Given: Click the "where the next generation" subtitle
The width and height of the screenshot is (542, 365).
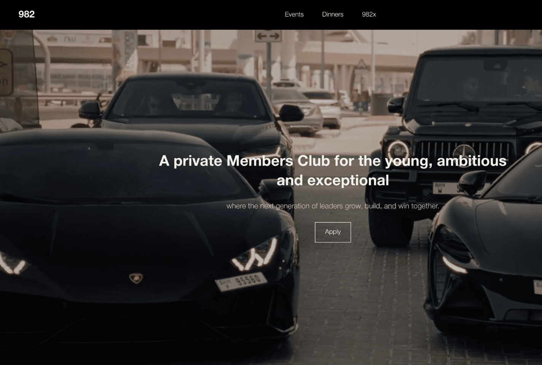Looking at the screenshot, I should pos(333,206).
